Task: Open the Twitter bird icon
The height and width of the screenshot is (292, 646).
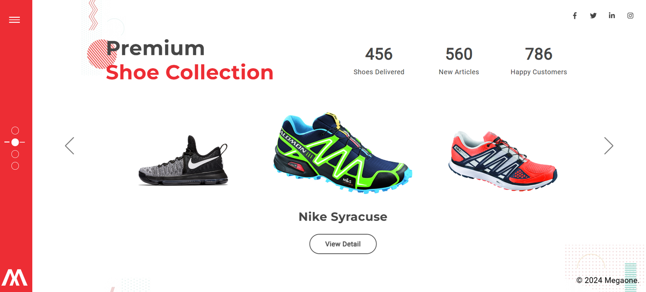Action: pos(593,16)
